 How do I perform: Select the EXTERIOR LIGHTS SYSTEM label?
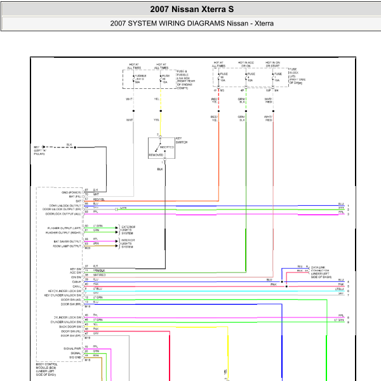click(128, 230)
